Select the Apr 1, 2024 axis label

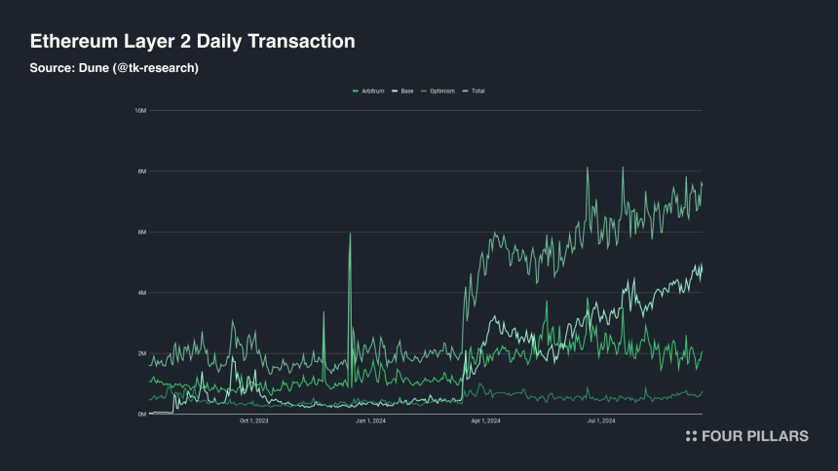[x=486, y=420]
